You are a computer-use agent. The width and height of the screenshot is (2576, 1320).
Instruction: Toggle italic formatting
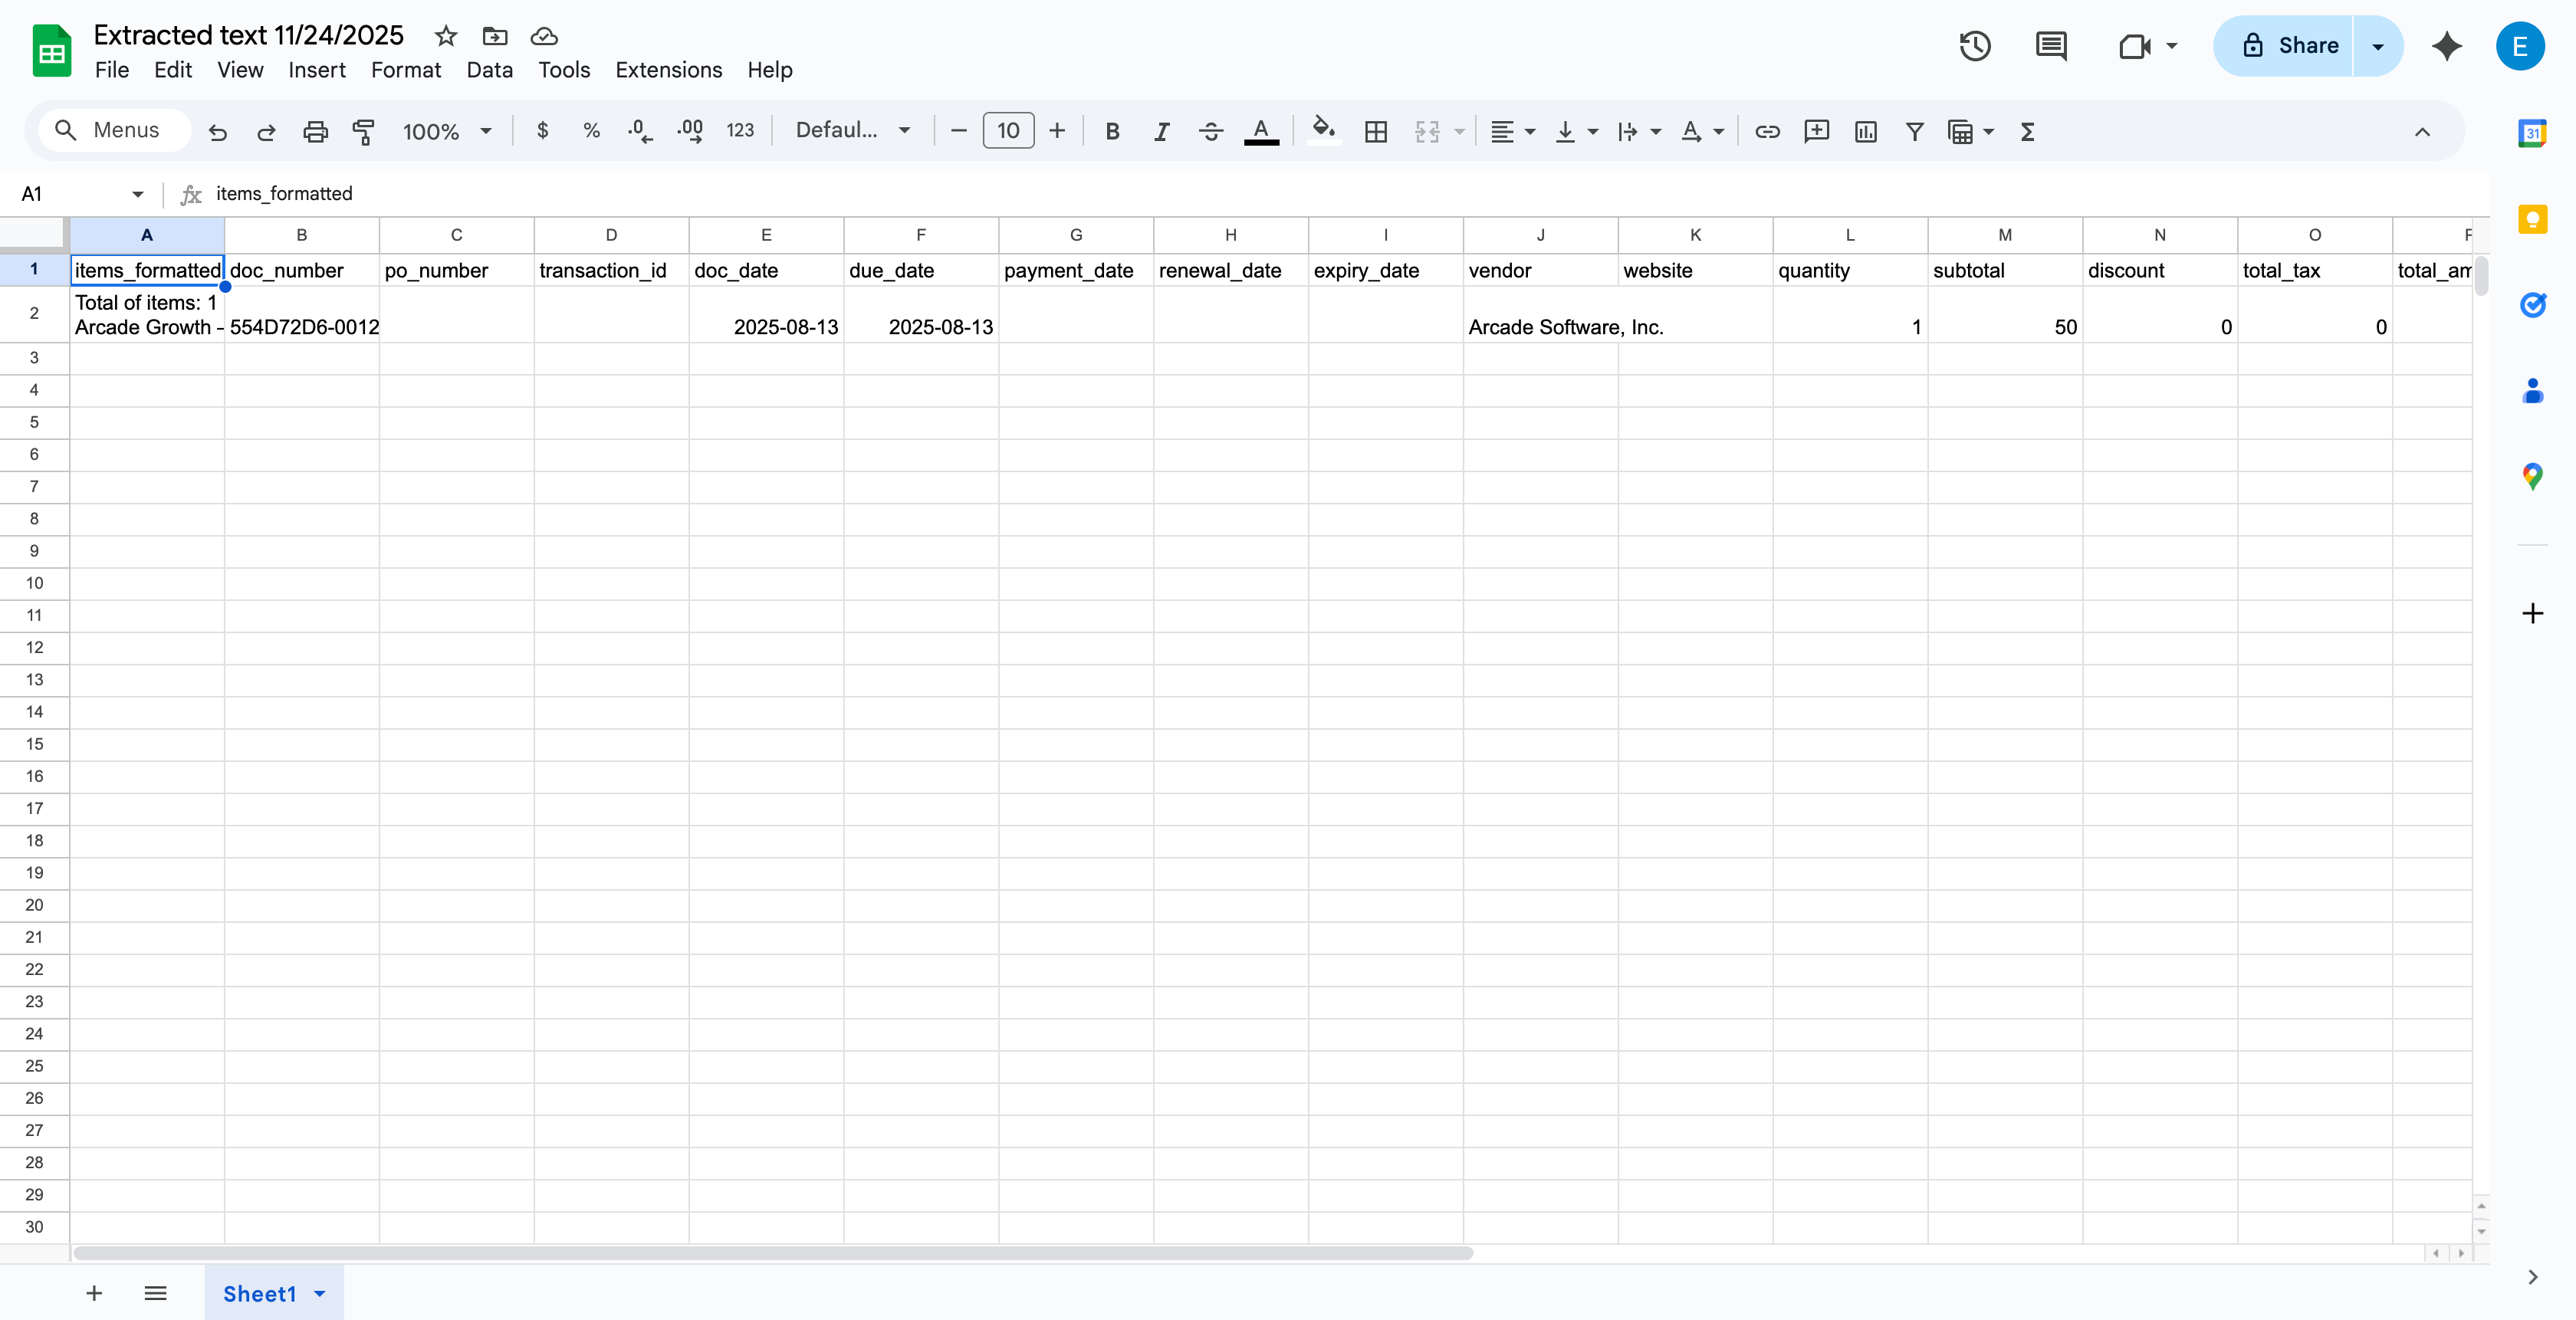(1161, 131)
